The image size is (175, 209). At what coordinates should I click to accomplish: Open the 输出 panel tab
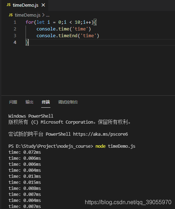pos(29,102)
